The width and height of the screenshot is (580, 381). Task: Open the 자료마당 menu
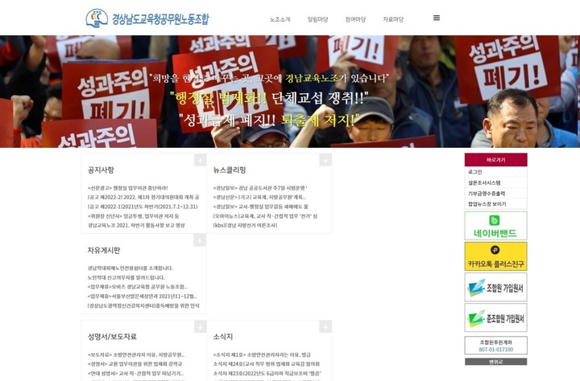(393, 19)
